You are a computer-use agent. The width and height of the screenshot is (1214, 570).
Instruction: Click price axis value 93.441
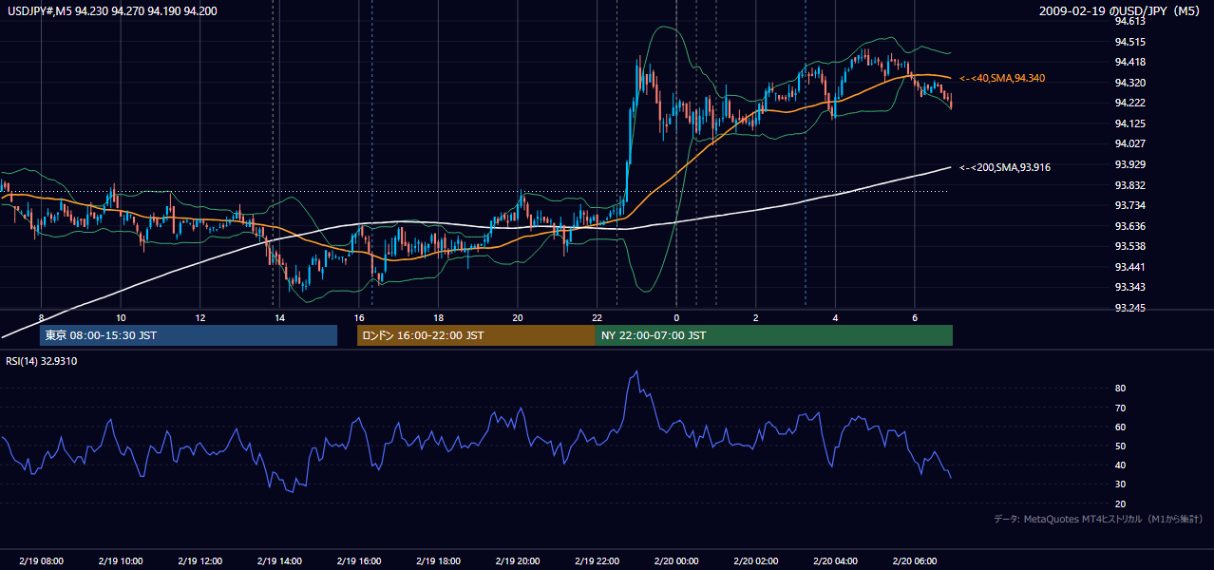coord(1129,267)
